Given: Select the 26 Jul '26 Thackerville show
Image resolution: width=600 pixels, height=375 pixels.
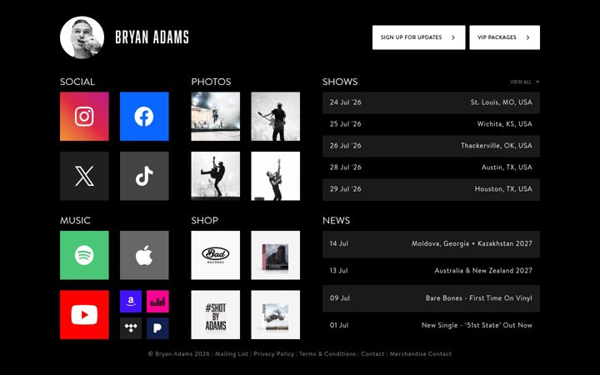Looking at the screenshot, I should [432, 146].
